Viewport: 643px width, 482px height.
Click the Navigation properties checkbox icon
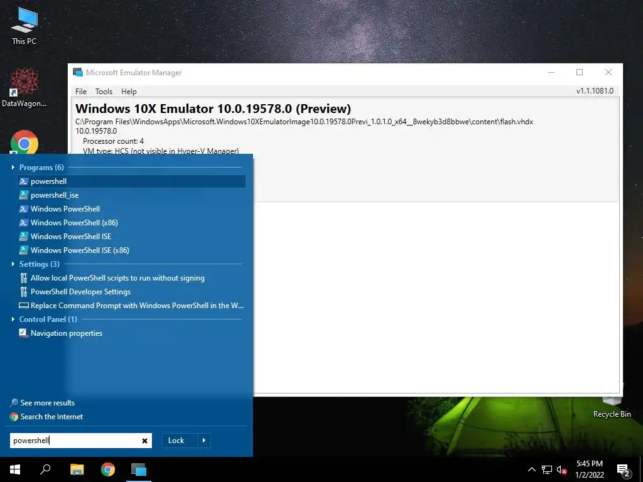(x=24, y=333)
